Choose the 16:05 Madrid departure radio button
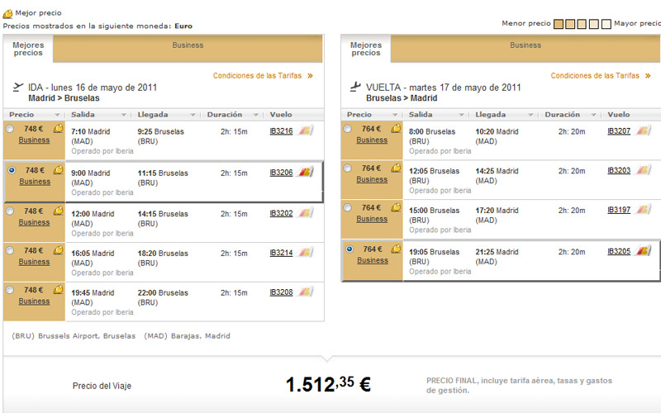Viewport: 661px width, 413px height. [10, 251]
